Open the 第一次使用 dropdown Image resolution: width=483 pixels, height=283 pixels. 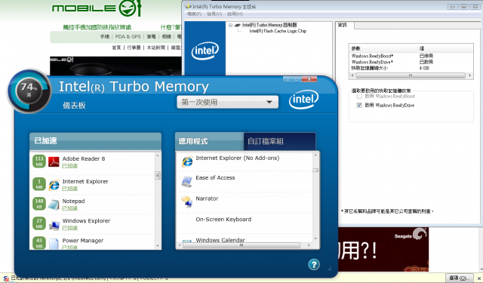point(227,102)
